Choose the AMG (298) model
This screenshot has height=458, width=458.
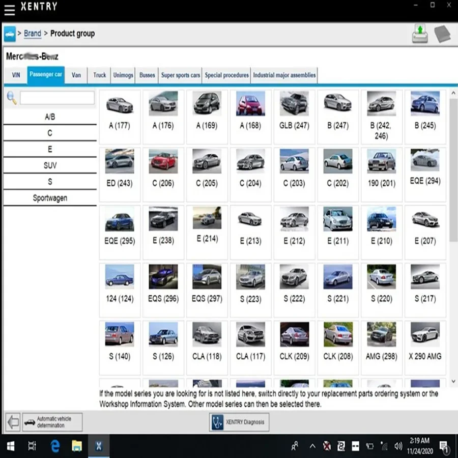pyautogui.click(x=382, y=348)
